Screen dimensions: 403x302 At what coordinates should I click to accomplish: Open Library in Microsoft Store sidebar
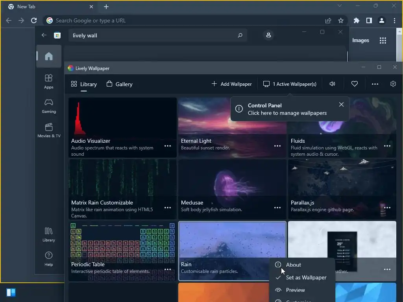click(x=48, y=234)
